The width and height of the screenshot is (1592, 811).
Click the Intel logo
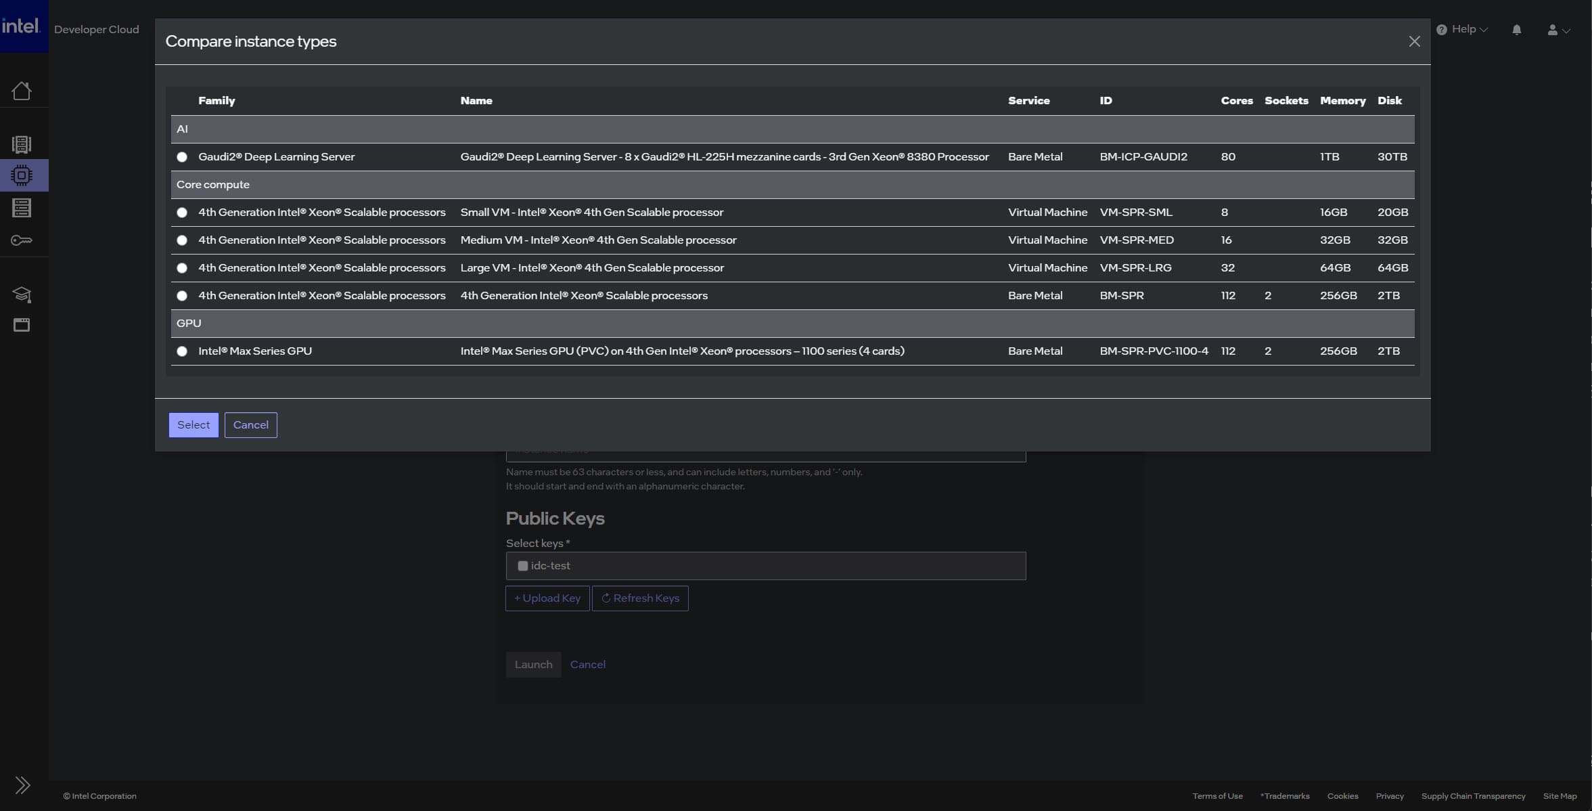coord(22,26)
